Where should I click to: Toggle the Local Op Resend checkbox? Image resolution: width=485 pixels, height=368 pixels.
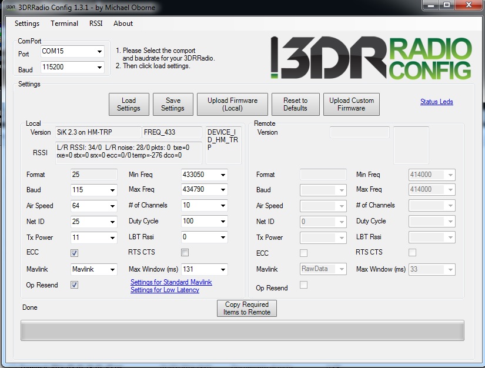tap(74, 285)
